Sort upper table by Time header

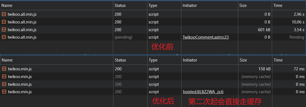(x=289, y=6)
